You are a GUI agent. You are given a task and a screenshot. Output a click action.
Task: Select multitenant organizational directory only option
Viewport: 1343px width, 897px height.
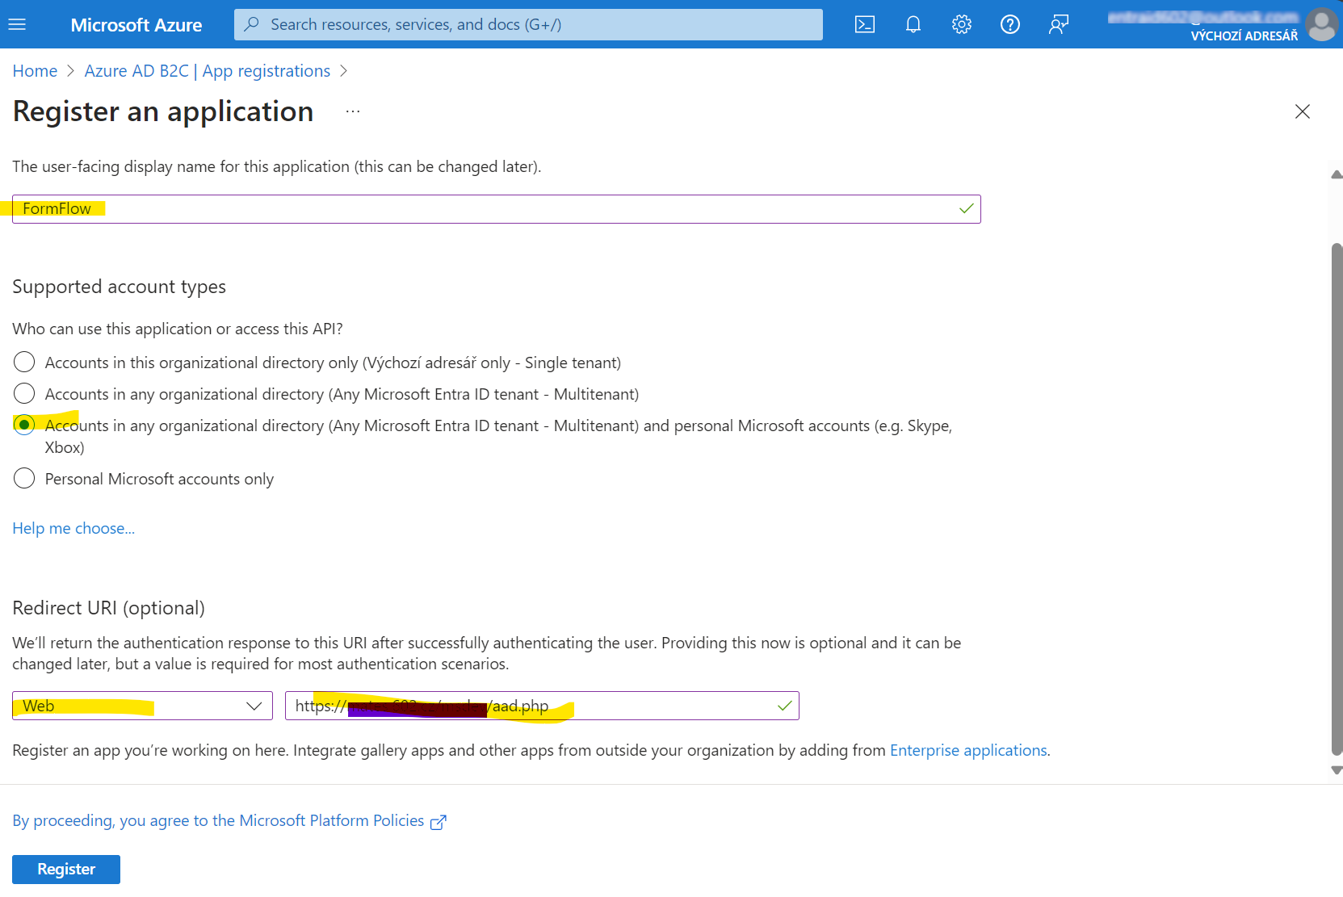pos(24,393)
